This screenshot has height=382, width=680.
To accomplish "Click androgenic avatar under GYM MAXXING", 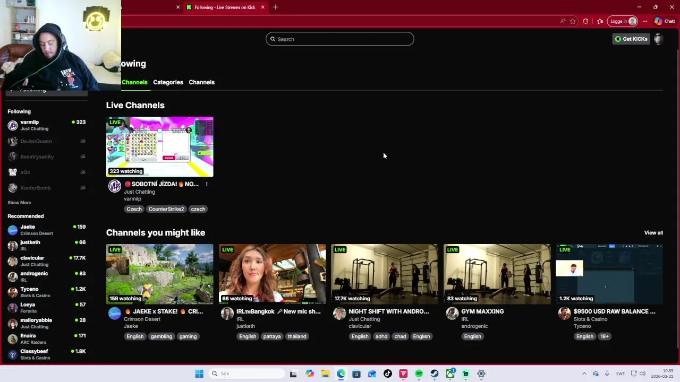I will click(453, 313).
